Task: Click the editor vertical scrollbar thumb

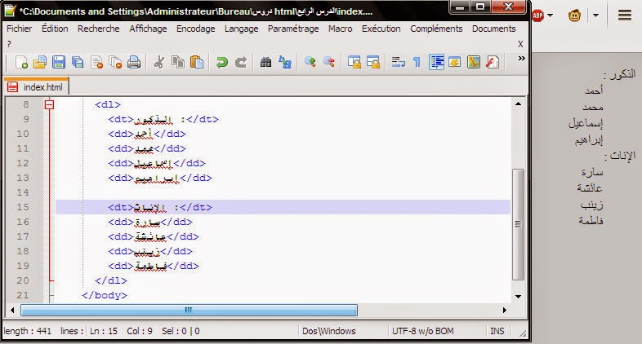Action: (518, 224)
